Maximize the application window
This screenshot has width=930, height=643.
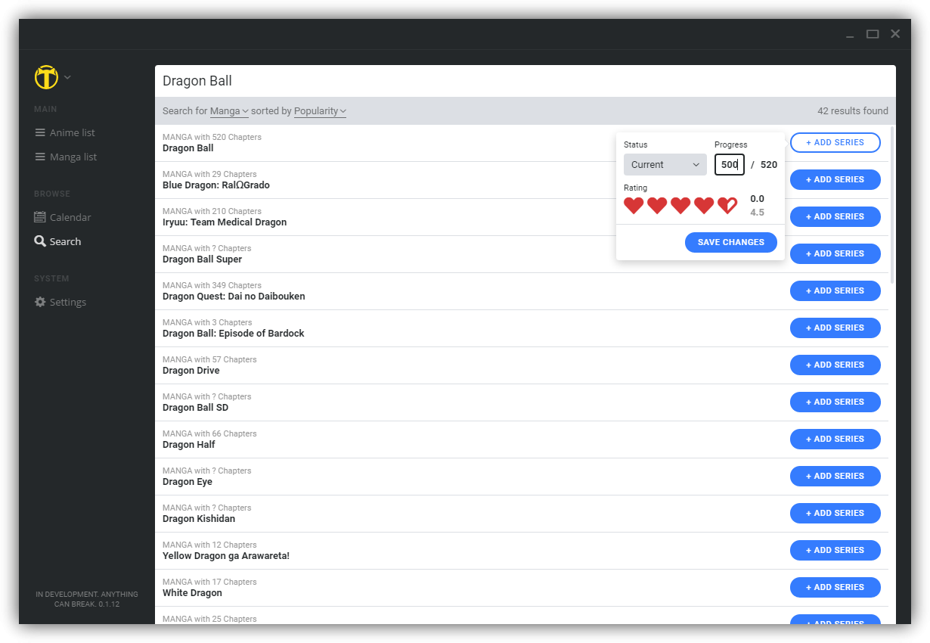click(873, 34)
